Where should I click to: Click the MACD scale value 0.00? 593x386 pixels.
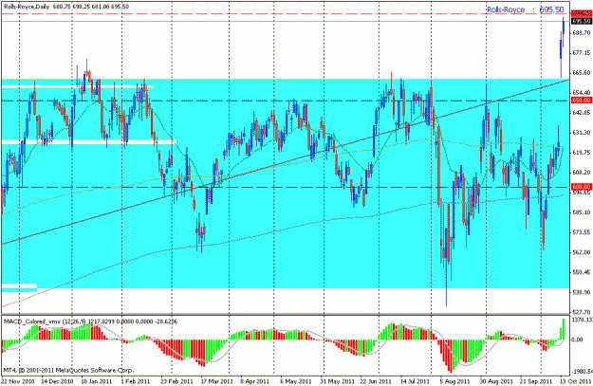tap(578, 340)
